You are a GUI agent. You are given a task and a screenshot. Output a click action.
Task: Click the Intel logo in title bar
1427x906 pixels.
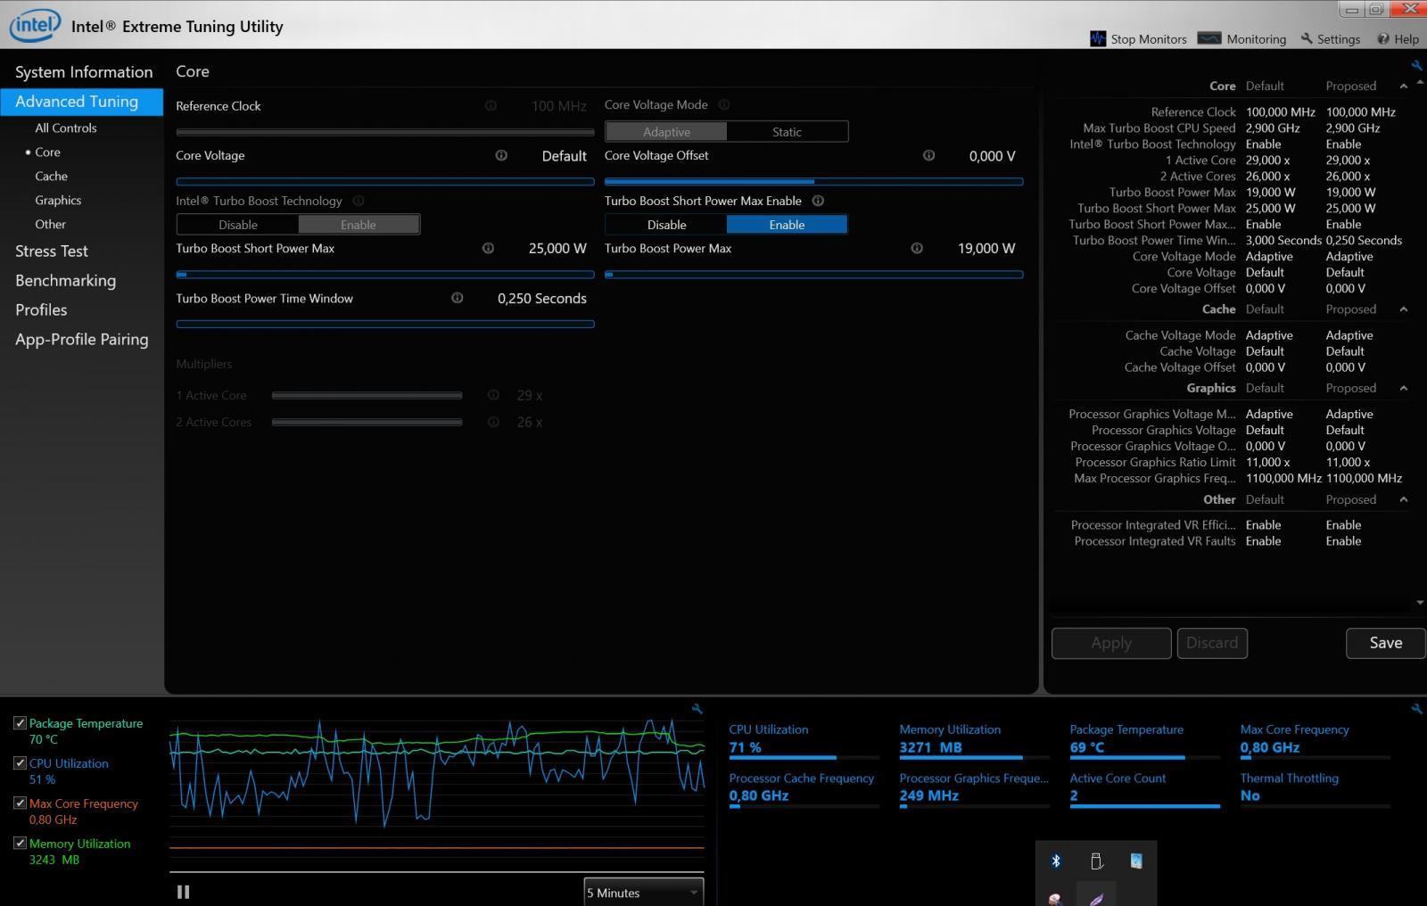(35, 26)
